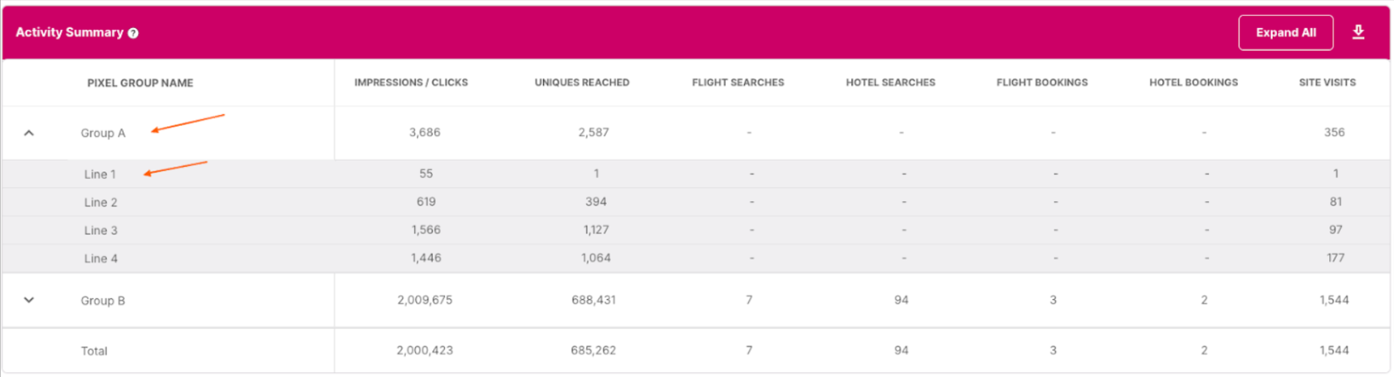Open Activity Summary help question icon
1394x377 pixels.
click(x=133, y=33)
